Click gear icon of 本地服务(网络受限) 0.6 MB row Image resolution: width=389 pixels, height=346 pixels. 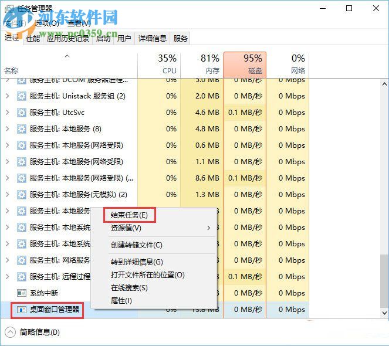coord(22,145)
